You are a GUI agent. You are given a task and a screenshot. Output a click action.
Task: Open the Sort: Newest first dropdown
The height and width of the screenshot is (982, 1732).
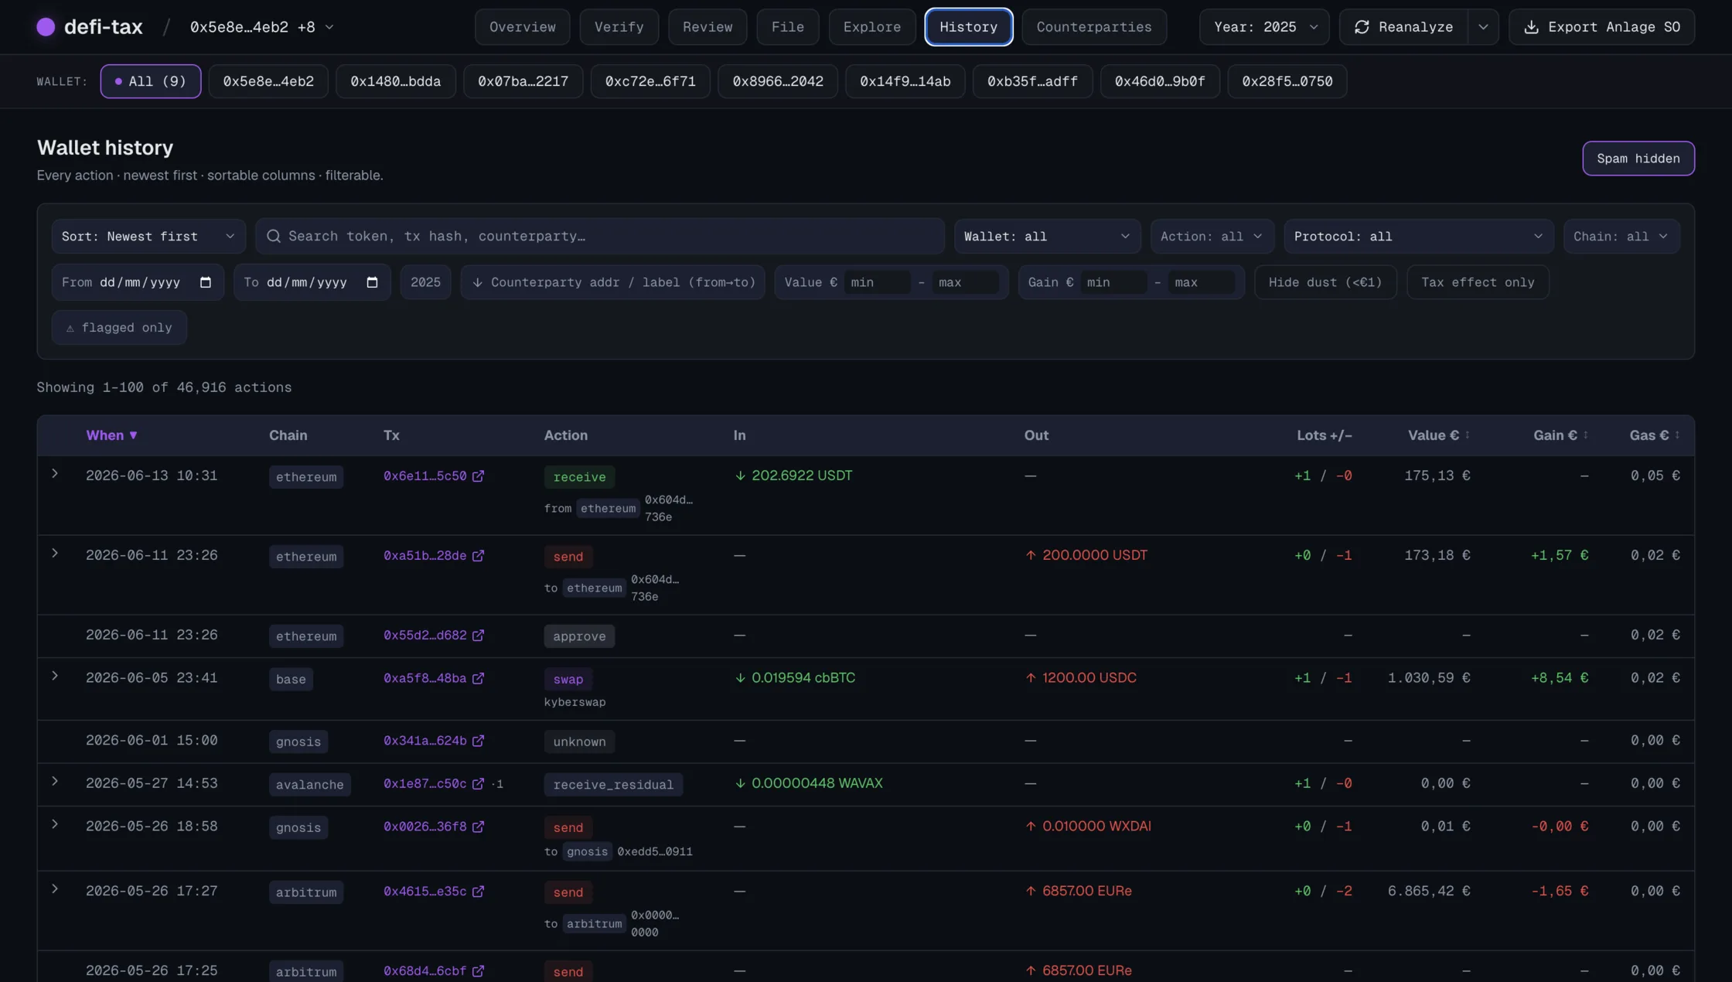148,237
